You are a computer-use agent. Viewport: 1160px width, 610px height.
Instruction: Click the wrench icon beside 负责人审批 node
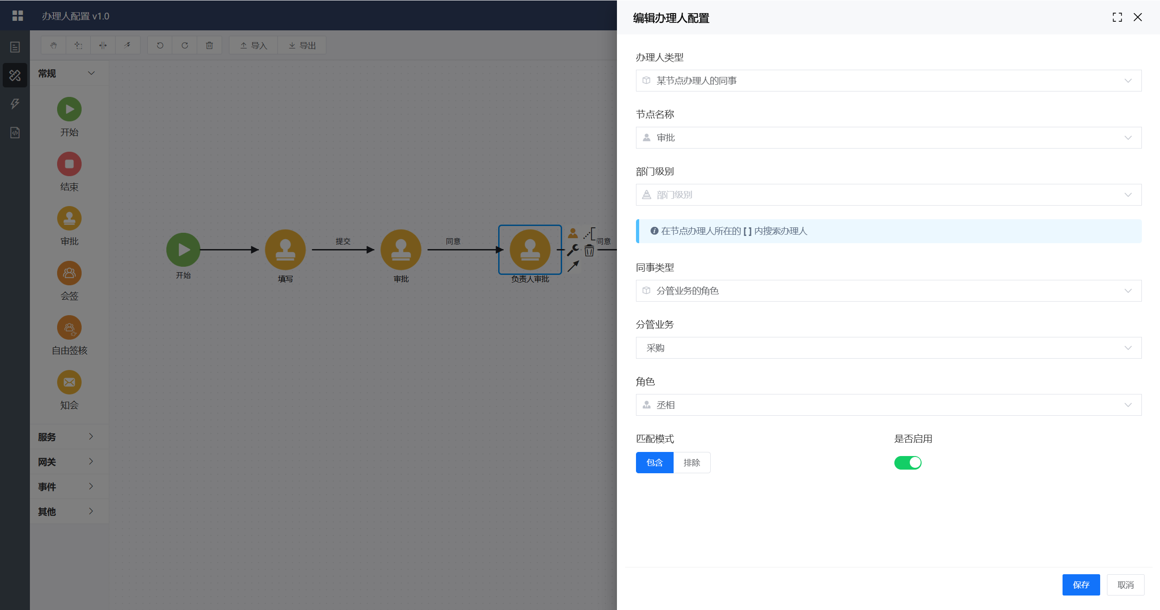point(573,250)
